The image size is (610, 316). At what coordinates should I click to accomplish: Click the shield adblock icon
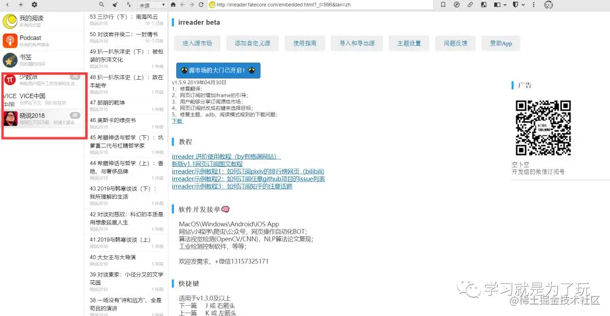pos(515,5)
